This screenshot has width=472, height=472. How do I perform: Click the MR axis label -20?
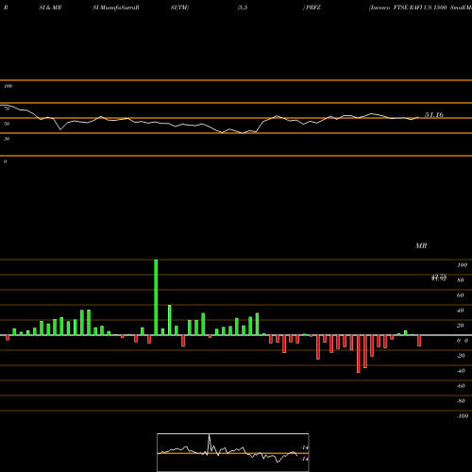(461, 356)
